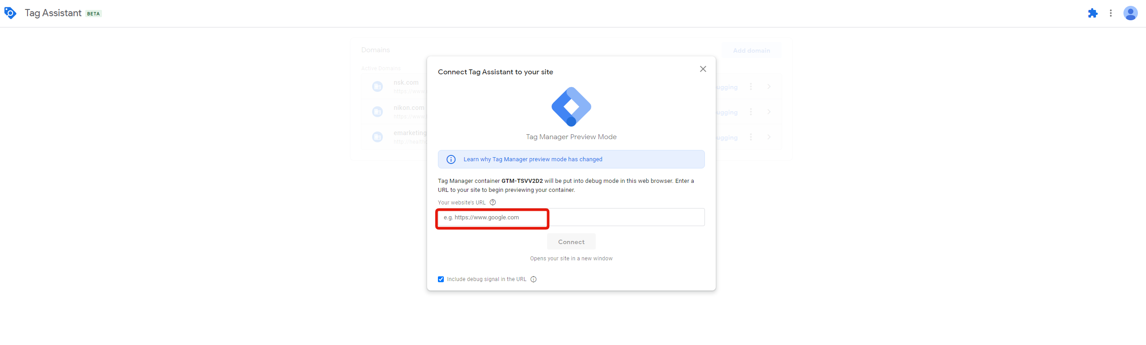Expand the nikon.com domain chevron
The image size is (1146, 345).
[x=769, y=112]
